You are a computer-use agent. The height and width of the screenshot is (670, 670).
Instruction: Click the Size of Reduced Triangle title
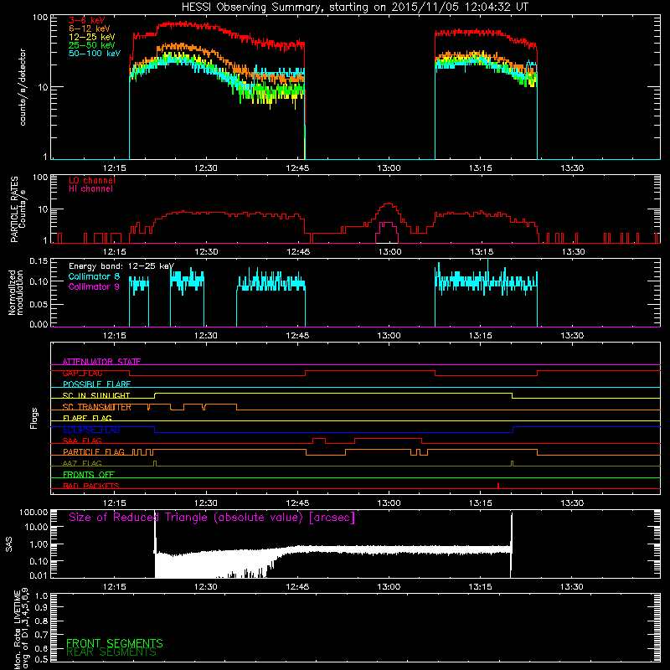tap(212, 518)
